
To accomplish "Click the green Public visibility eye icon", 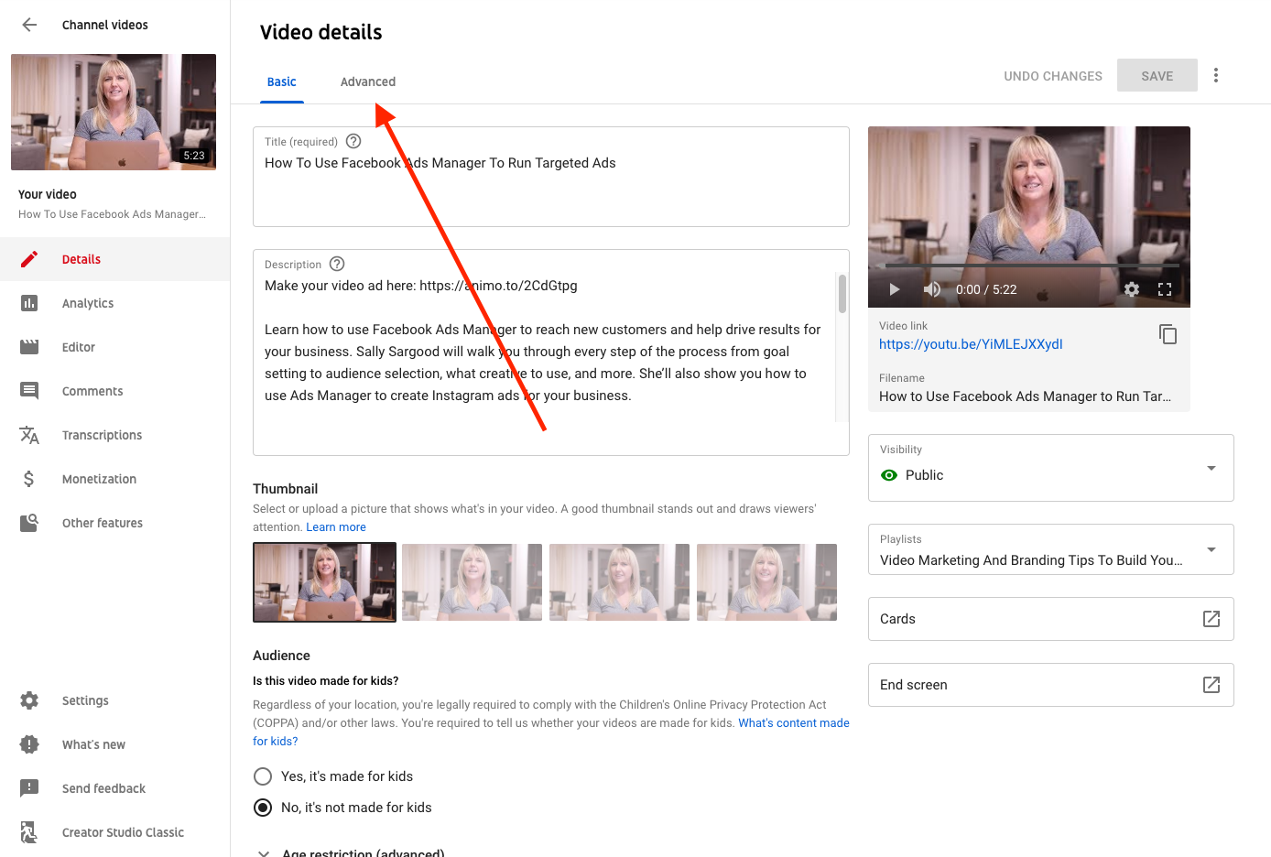I will (x=889, y=475).
